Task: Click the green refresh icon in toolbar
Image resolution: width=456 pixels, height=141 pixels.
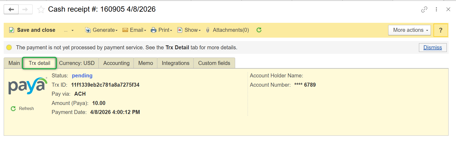Action: (259, 30)
